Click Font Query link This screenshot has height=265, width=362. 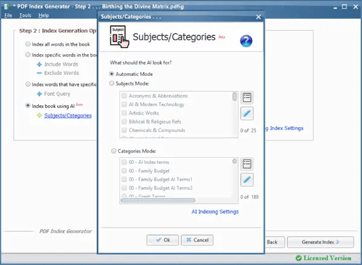click(57, 94)
